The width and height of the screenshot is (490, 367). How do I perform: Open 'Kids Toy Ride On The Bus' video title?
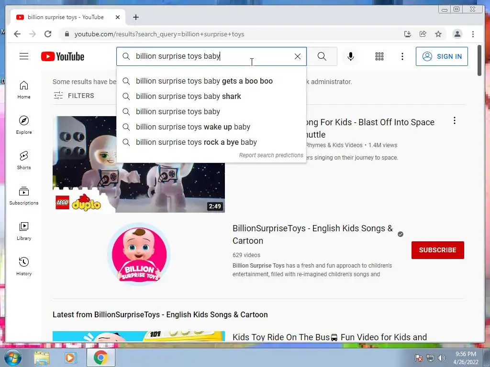tap(330, 337)
